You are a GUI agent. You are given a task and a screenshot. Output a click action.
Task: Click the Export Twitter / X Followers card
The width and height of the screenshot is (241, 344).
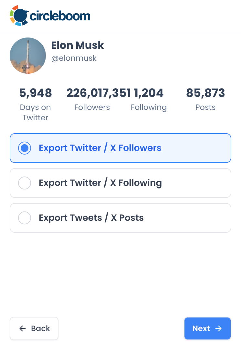(x=120, y=148)
